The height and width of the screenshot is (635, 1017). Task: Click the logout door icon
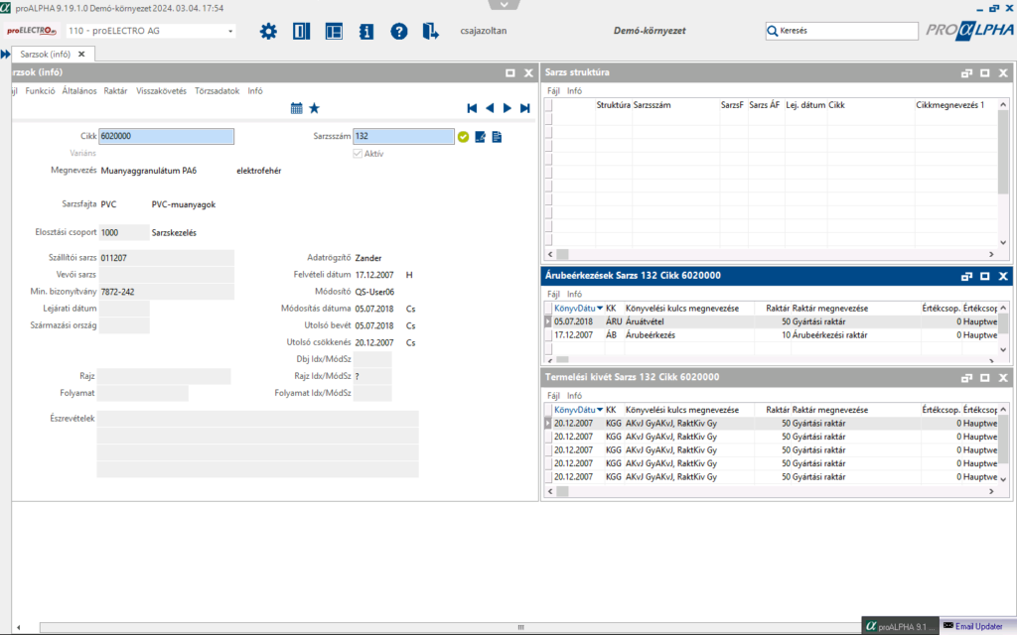(430, 32)
